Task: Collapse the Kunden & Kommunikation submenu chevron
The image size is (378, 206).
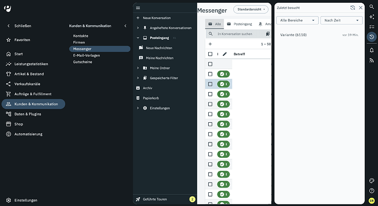Action: [x=125, y=26]
